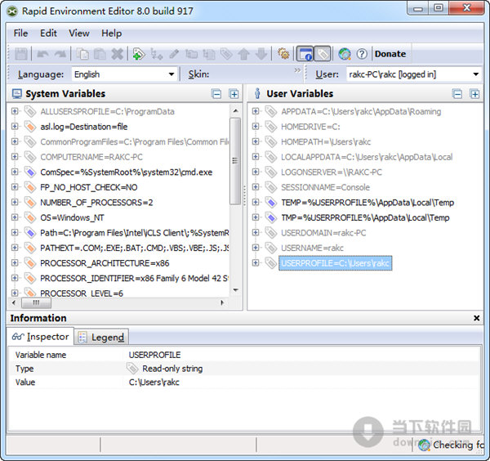490x461 pixels.
Task: Close the Information panel
Action: point(476,318)
